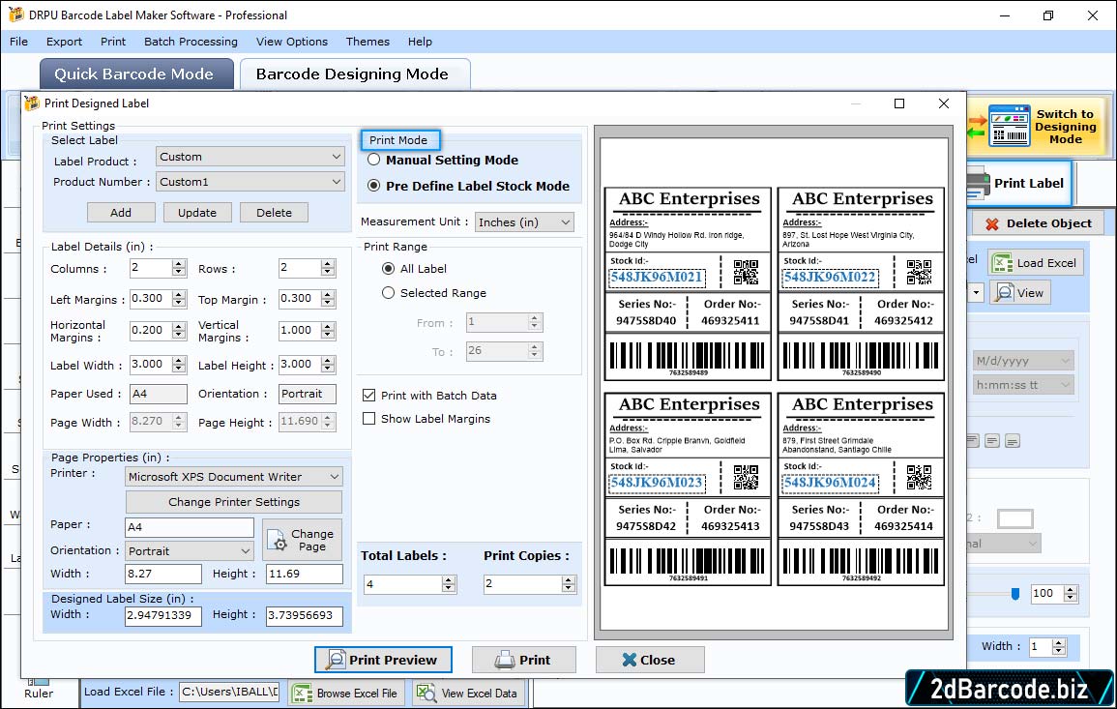Image resolution: width=1117 pixels, height=709 pixels.
Task: Click the Label Height stepper
Action: [x=328, y=364]
